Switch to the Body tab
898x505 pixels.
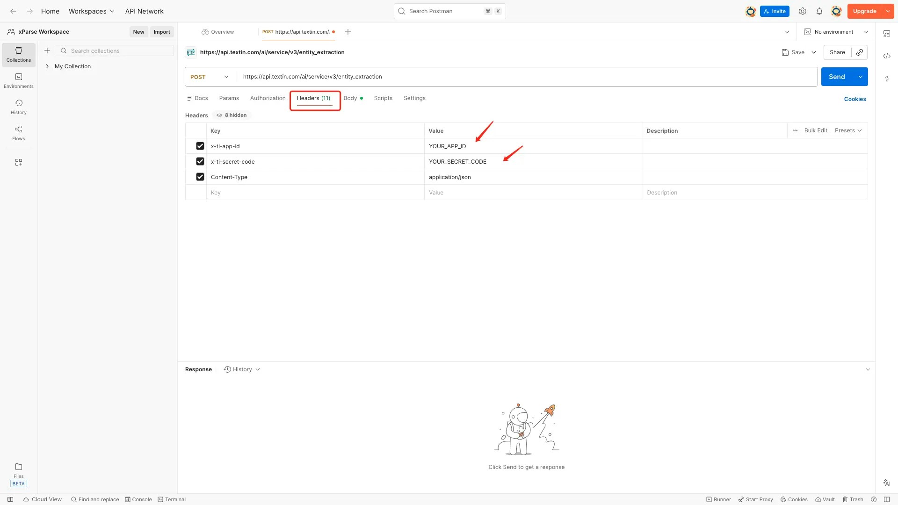[x=350, y=98]
